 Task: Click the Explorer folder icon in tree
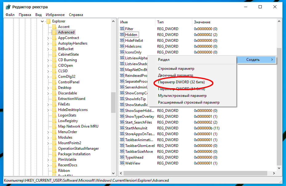(x=48, y=21)
